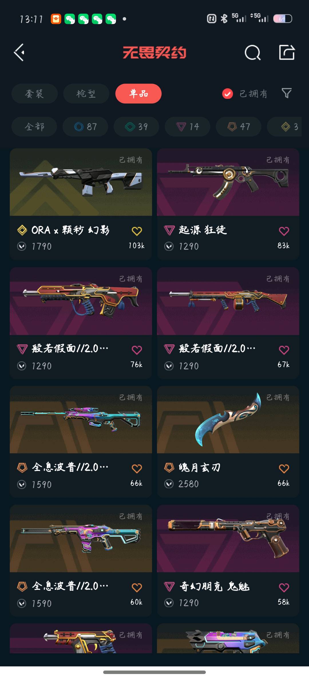309x680 pixels.
Task: Switch to the 枪型 tab
Action: (86, 93)
